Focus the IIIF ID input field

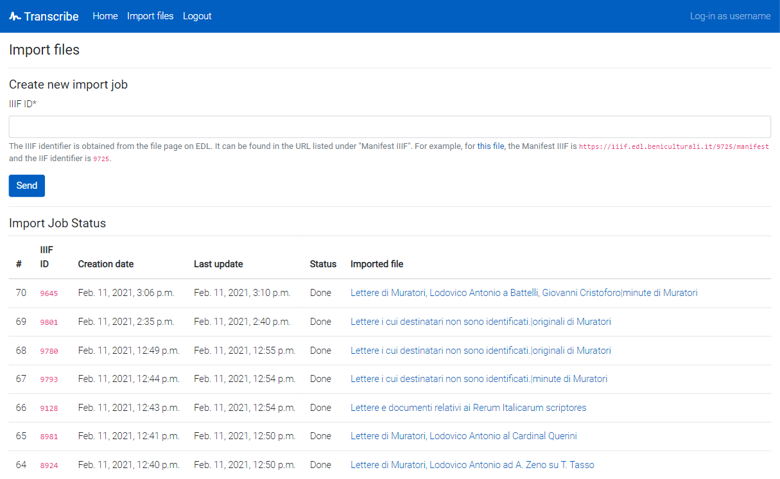[390, 127]
